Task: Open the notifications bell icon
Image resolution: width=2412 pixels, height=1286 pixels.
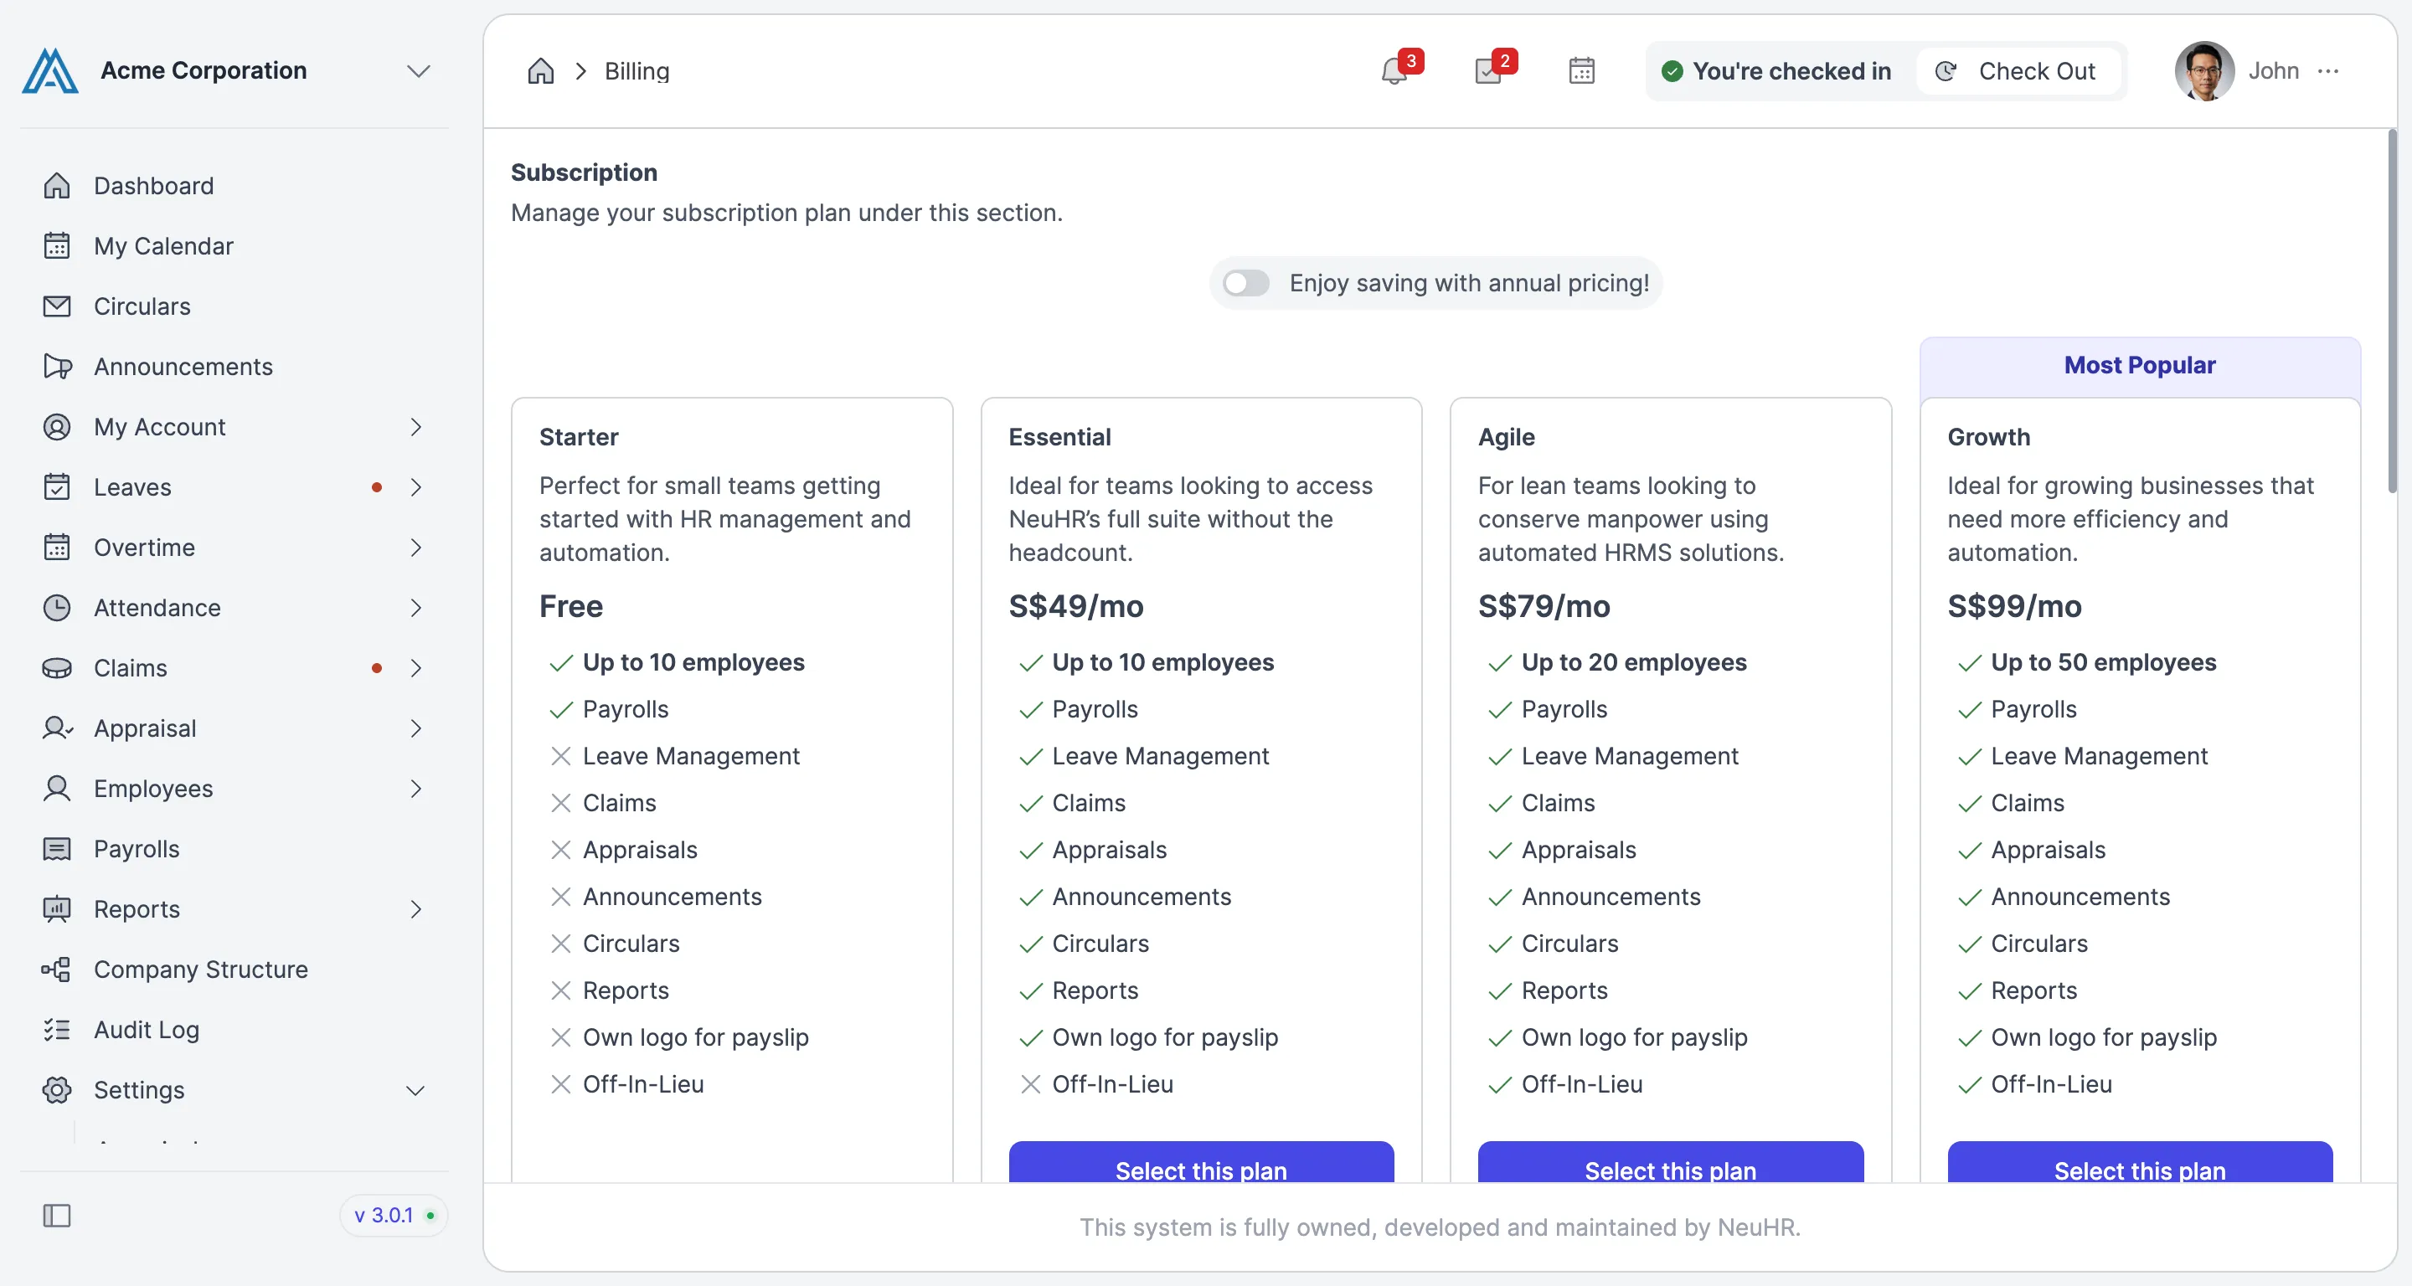Action: coord(1394,71)
